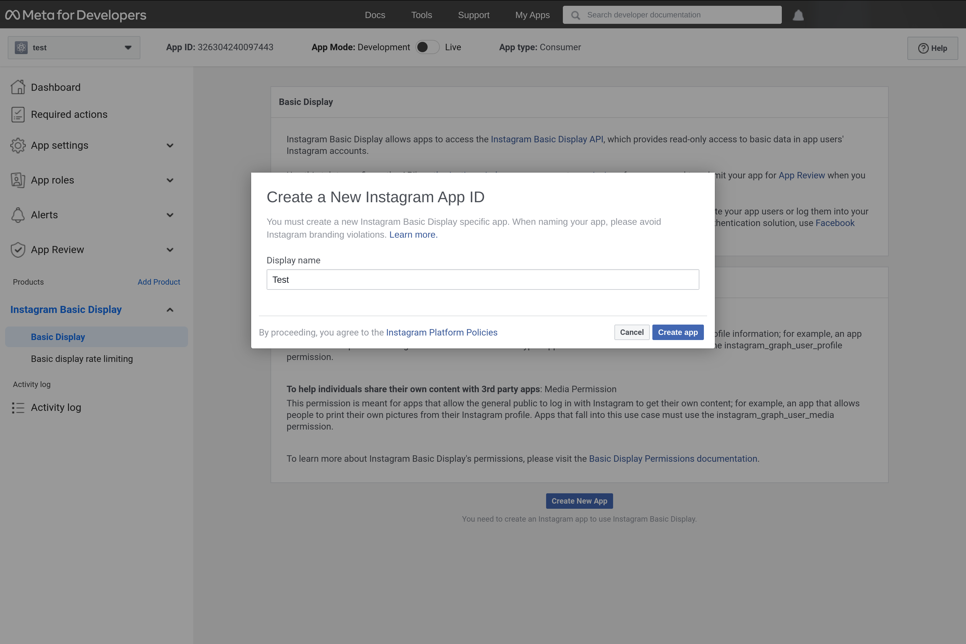
Task: Collapse the Instagram Basic Display section
Action: coord(170,309)
